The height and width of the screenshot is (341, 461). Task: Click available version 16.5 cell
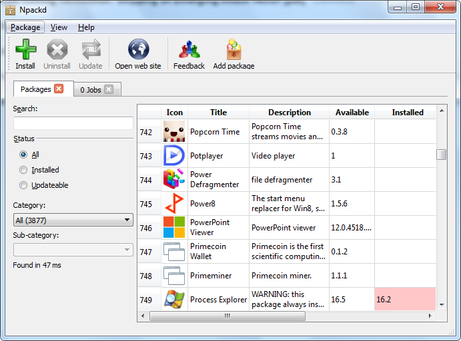(352, 299)
